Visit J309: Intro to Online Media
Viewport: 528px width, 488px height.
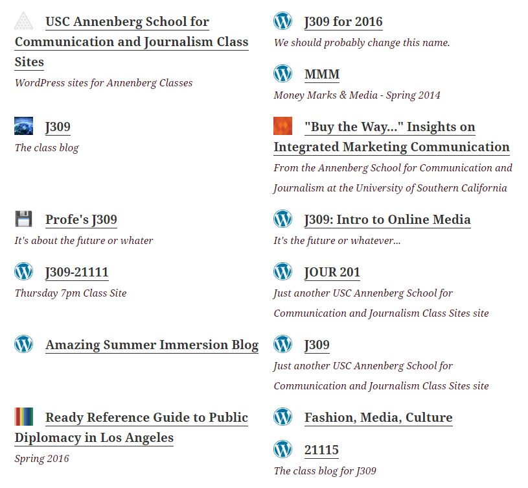click(387, 219)
